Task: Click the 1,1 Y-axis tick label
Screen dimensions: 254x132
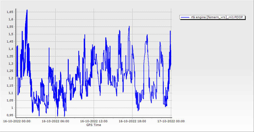Action: click(x=11, y=93)
